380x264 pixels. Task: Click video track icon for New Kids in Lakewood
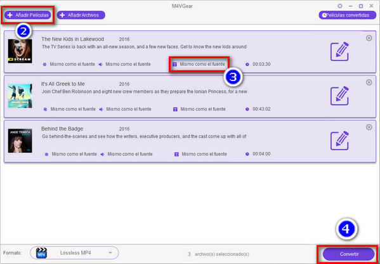[44, 65]
